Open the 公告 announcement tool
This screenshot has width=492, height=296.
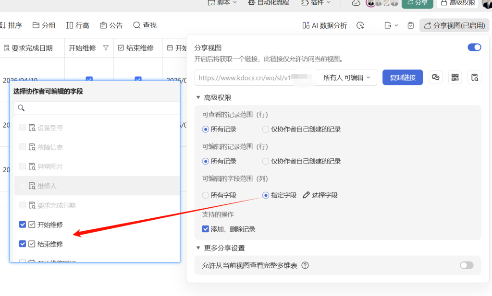coord(111,25)
